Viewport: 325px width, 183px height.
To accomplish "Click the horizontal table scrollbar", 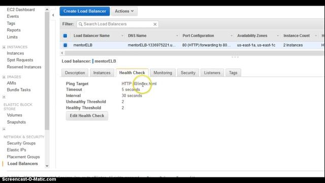I will 194,53.
